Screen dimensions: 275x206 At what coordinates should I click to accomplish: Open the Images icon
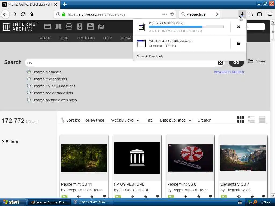point(101,27)
